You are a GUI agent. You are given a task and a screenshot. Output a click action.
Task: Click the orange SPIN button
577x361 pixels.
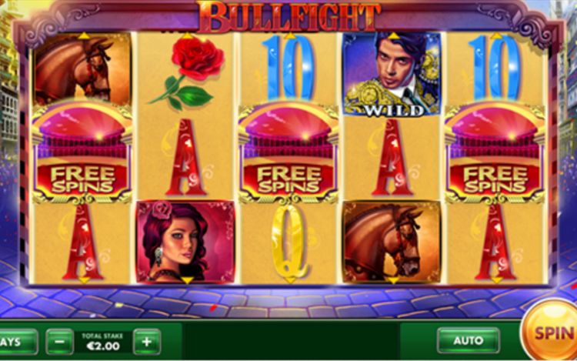click(550, 332)
